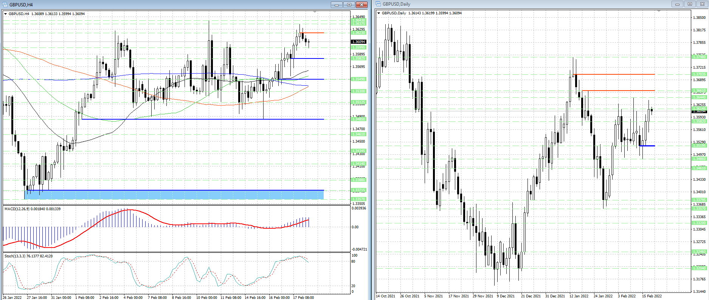Minimize the GBPUSD,H4 chart window

click(x=336, y=5)
